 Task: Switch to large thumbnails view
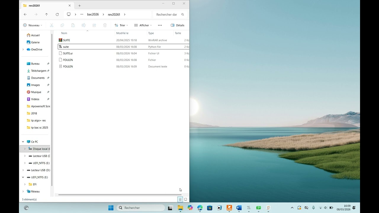tap(186, 199)
